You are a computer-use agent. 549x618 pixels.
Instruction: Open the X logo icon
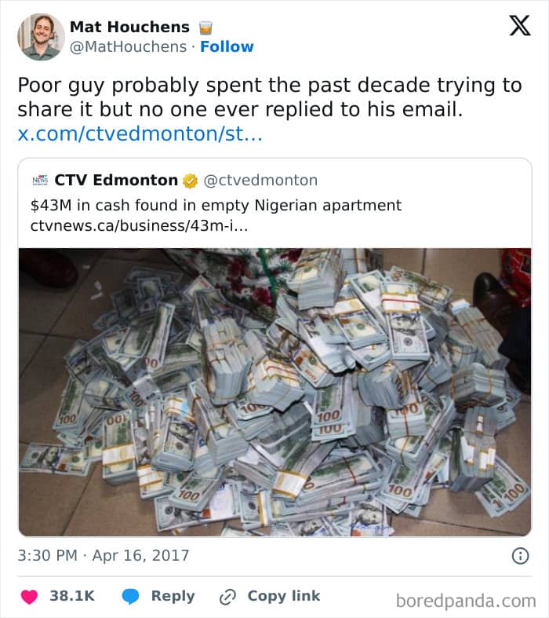tap(520, 26)
